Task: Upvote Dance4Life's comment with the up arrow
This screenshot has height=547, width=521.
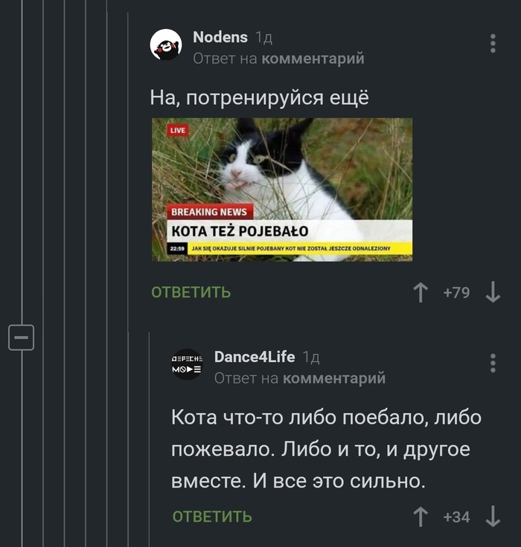Action: point(421,517)
